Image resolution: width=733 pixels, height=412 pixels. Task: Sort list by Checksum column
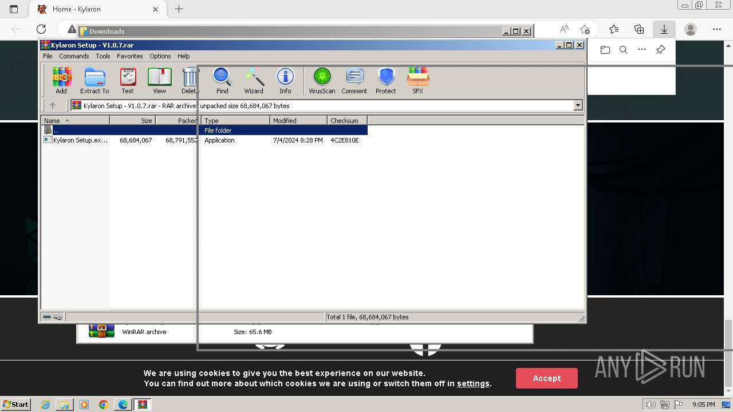[x=347, y=120]
